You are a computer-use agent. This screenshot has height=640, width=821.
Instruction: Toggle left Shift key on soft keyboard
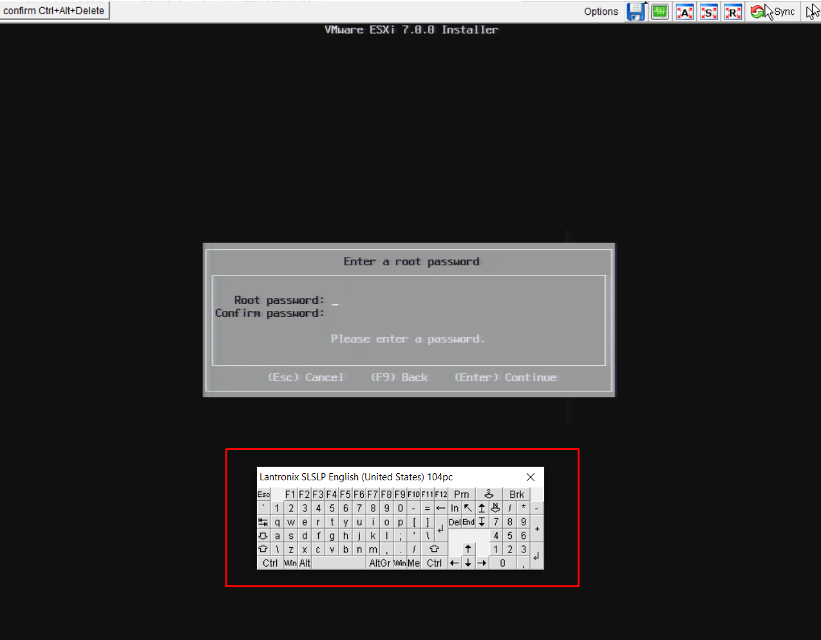pyautogui.click(x=263, y=549)
